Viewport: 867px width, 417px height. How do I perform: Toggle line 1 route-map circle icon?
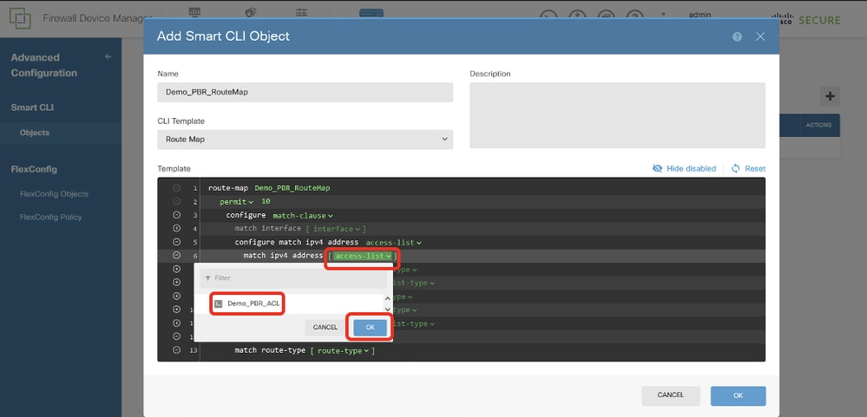176,188
